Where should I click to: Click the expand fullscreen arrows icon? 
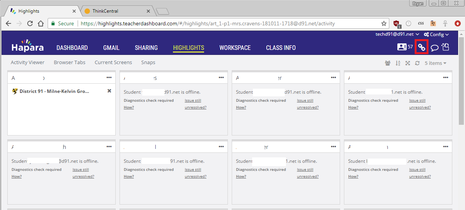(408, 63)
